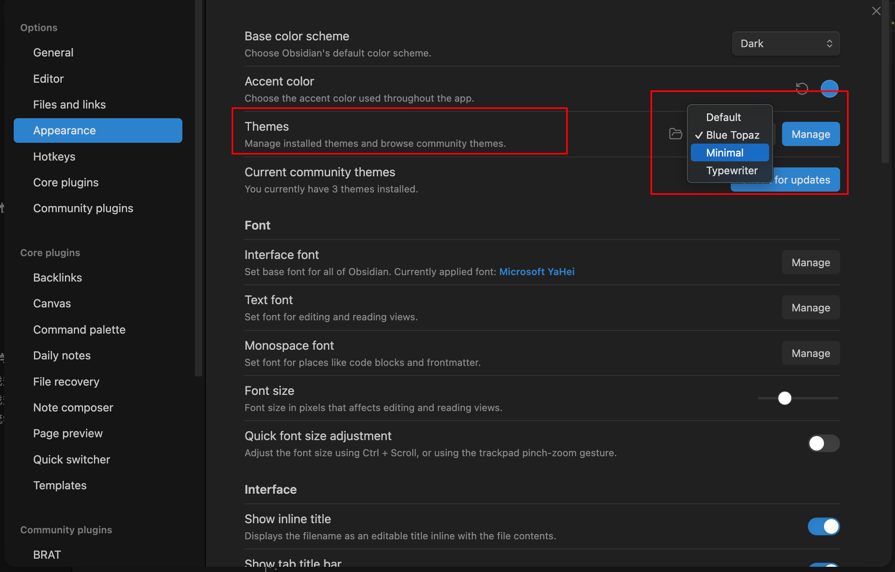Disable Show inline title switch

tap(824, 526)
